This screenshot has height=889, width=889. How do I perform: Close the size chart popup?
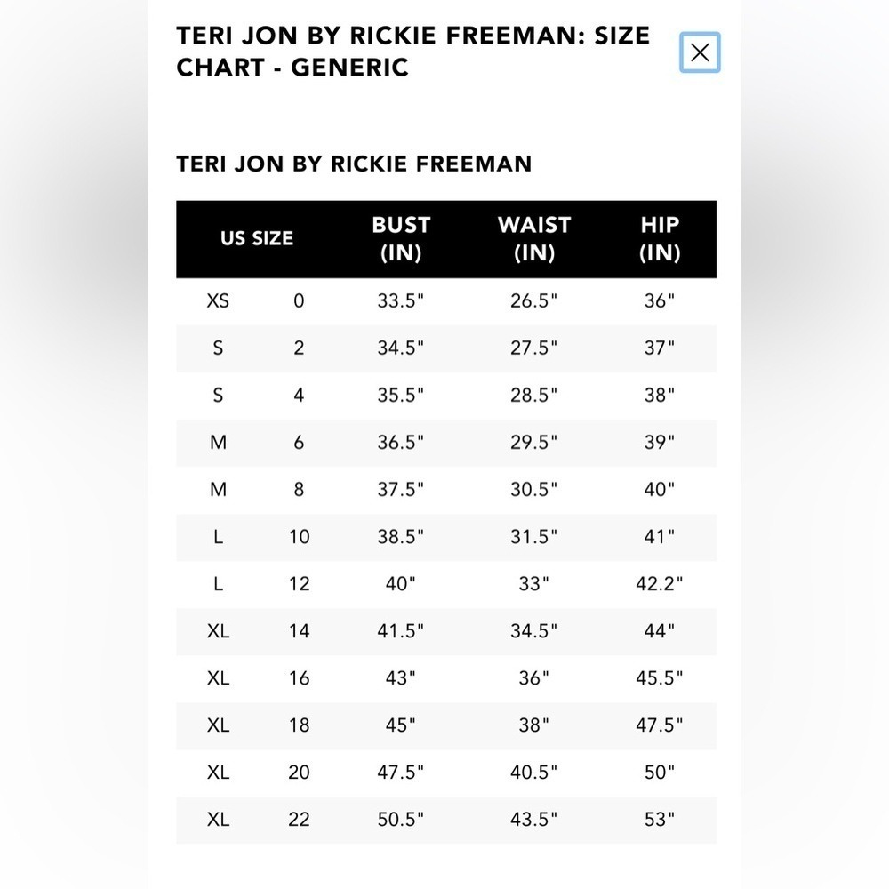click(700, 52)
